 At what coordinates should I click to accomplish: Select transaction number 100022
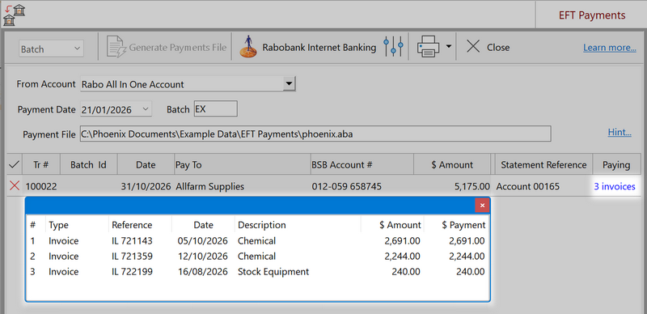41,186
